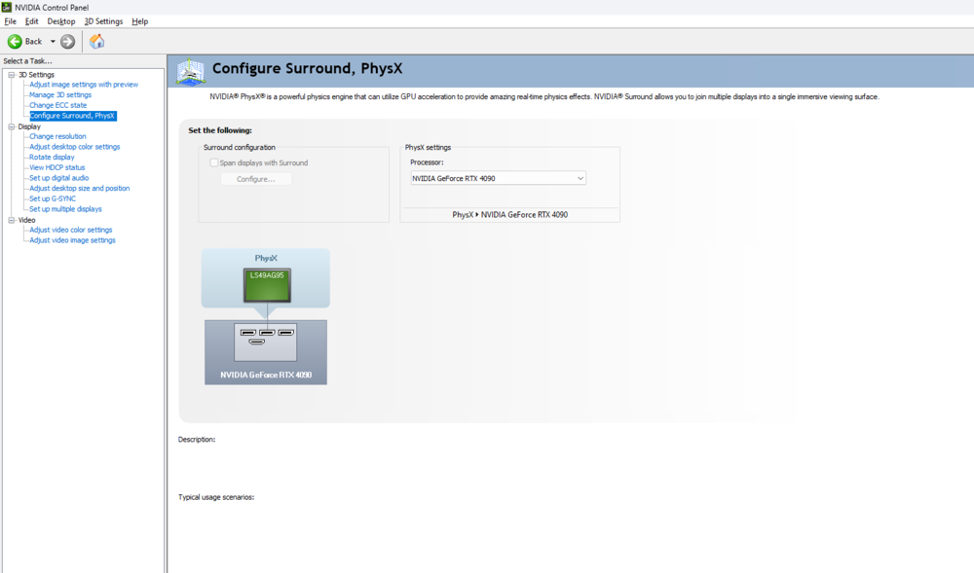Open Change resolution
Image resolution: width=974 pixels, height=573 pixels.
pyautogui.click(x=57, y=136)
